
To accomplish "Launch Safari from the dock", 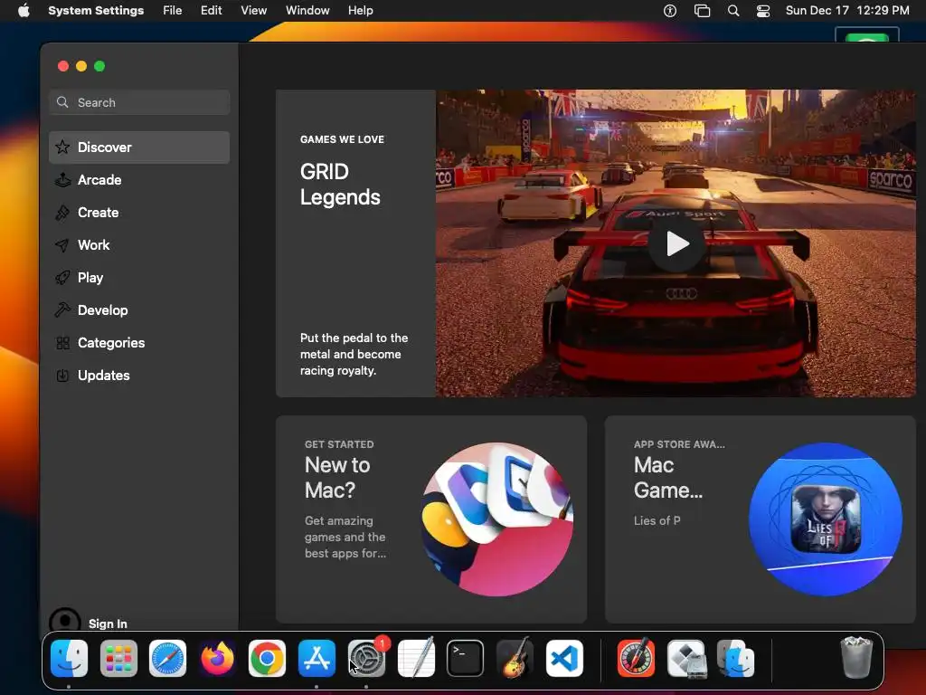I will pos(167,658).
